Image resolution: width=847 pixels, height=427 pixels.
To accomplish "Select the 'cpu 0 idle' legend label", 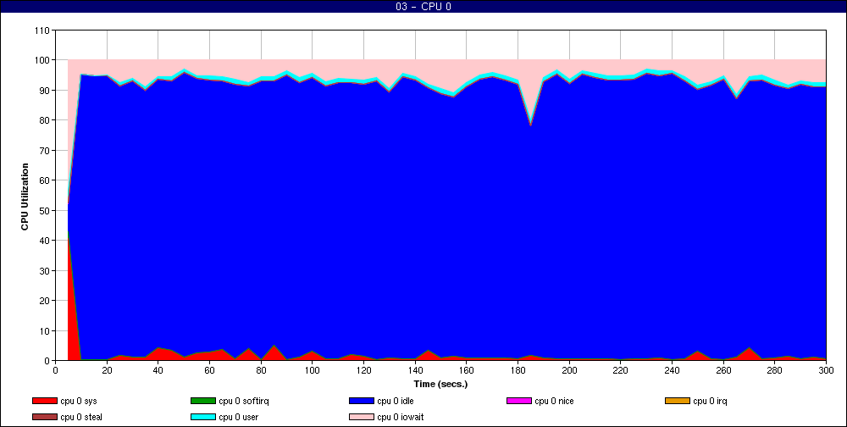I will tap(396, 402).
